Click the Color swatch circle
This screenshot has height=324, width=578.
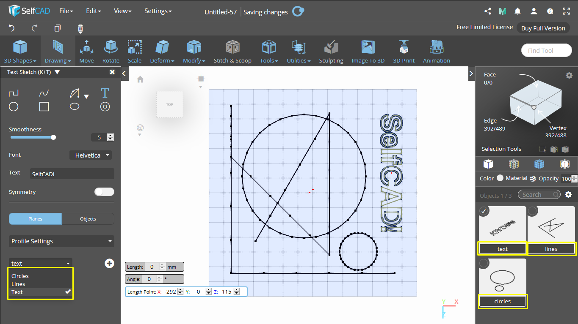(500, 178)
